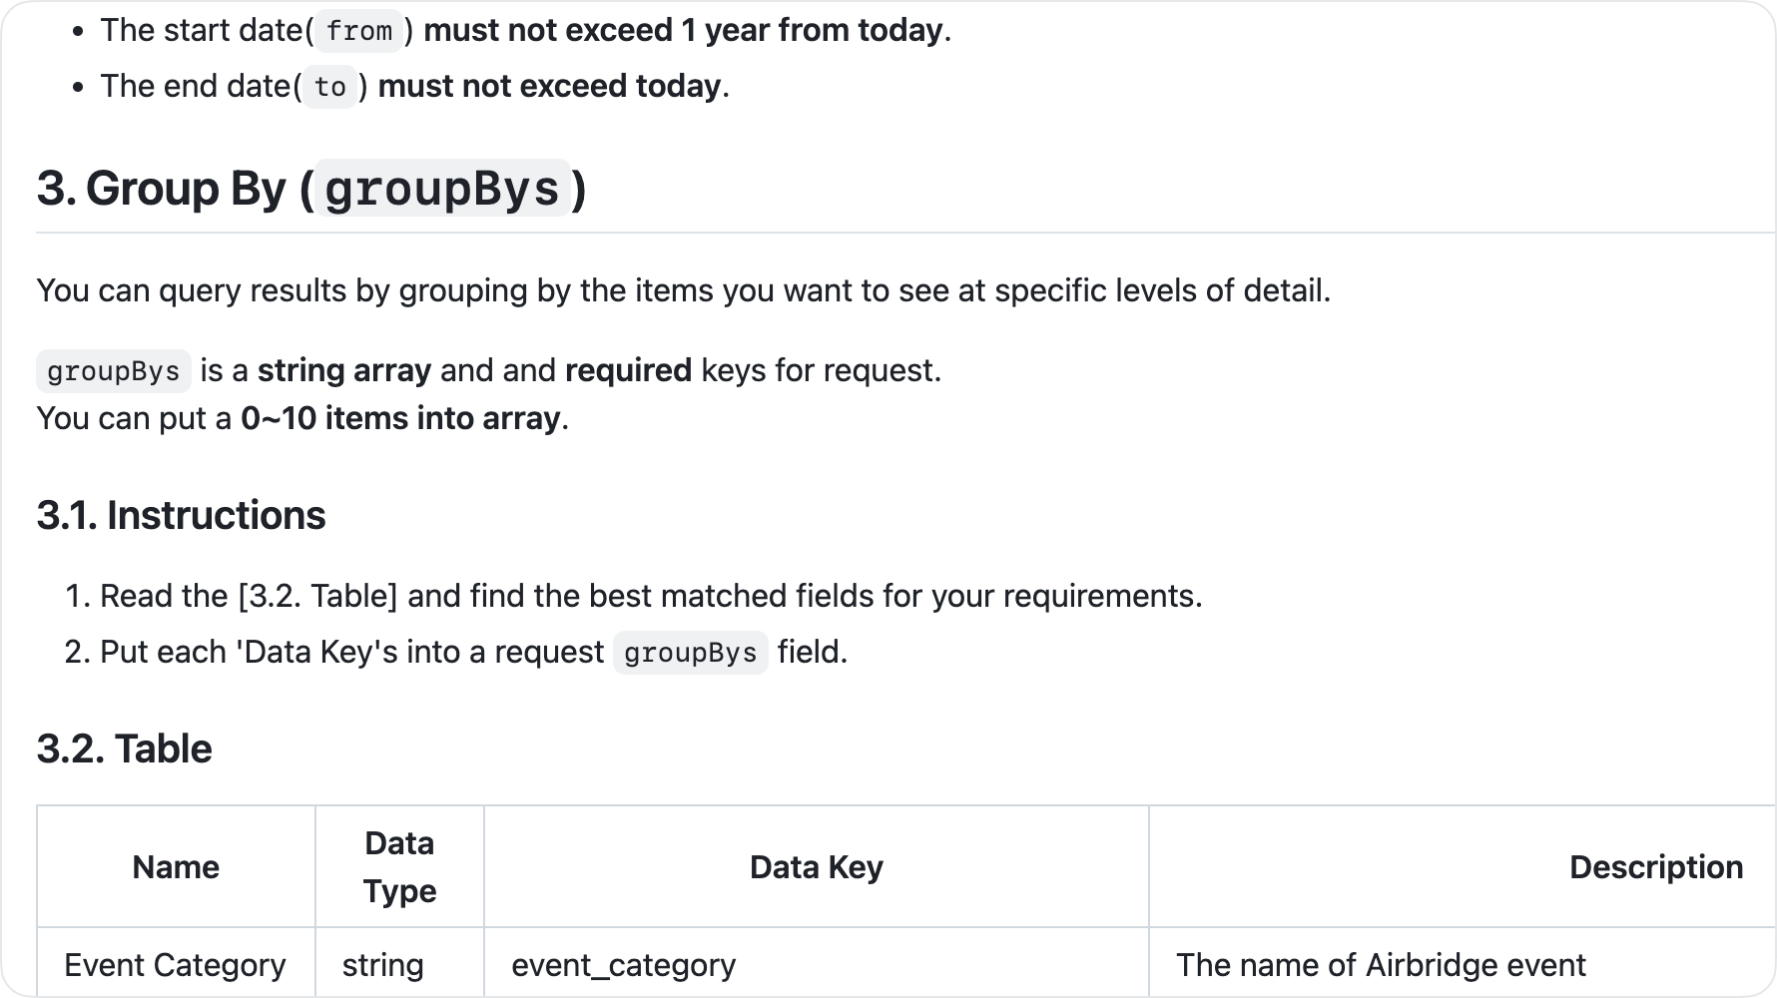The height and width of the screenshot is (998, 1777).
Task: Click the 'Event Category' name cell
Action: tap(175, 965)
